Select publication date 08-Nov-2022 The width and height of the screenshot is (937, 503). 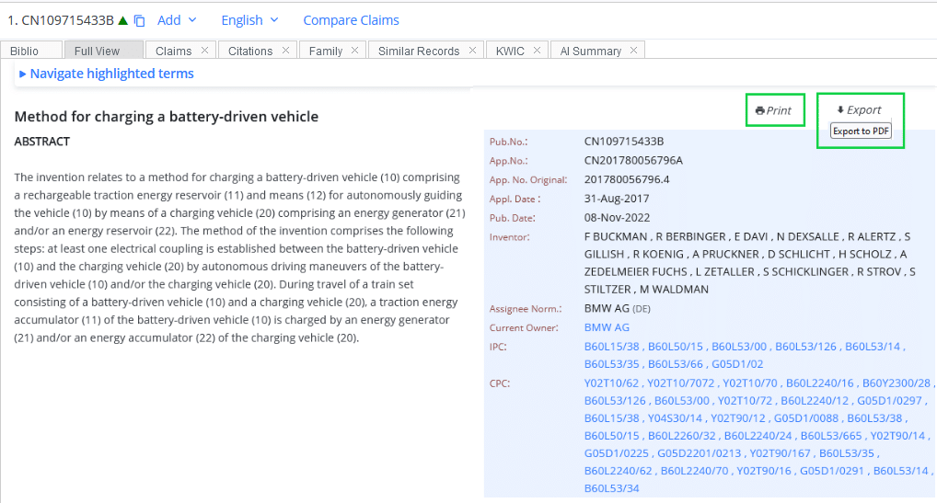click(x=617, y=218)
